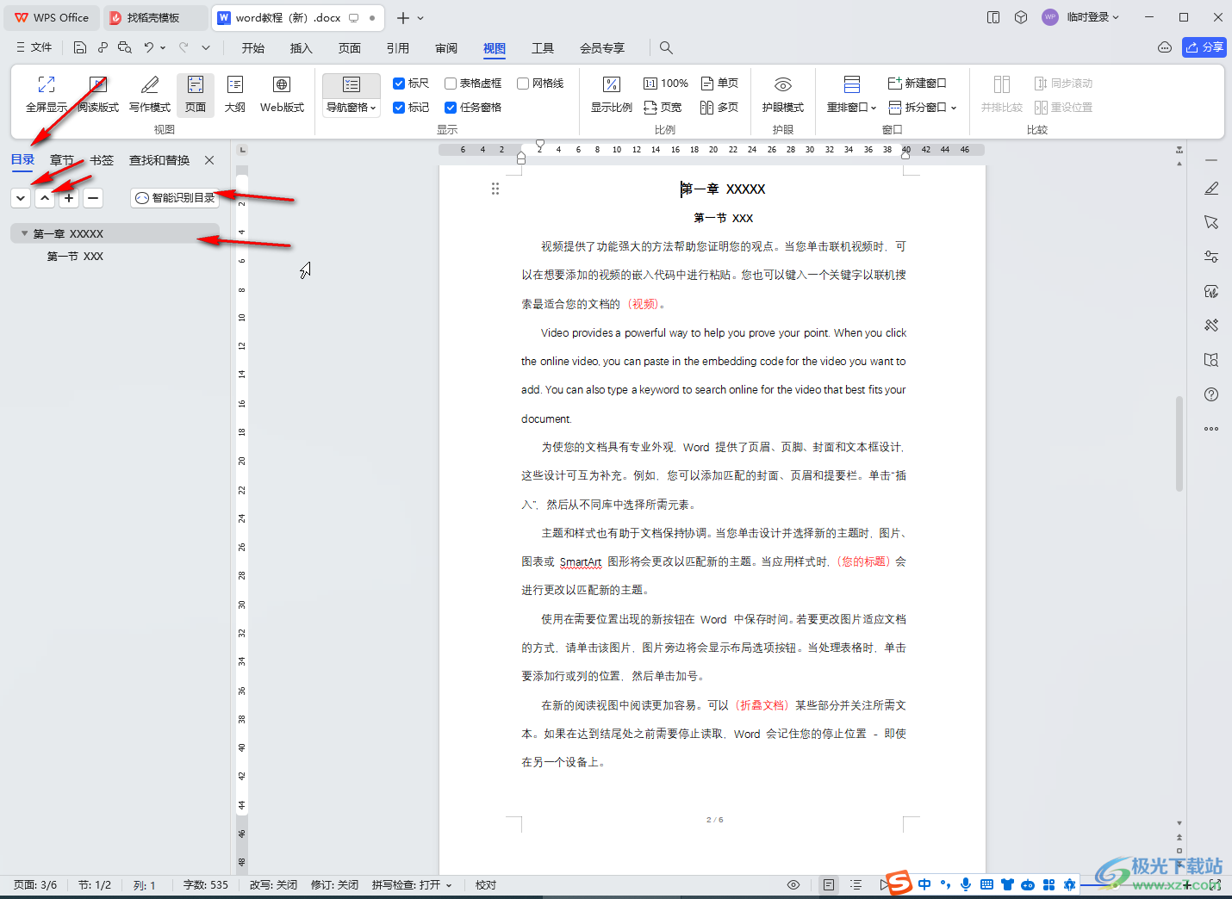Click the 分享 share button
This screenshot has height=899, width=1232.
click(x=1204, y=47)
